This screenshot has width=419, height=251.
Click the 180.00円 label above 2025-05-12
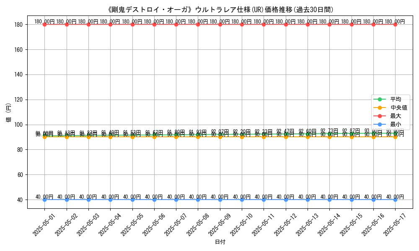(286, 22)
